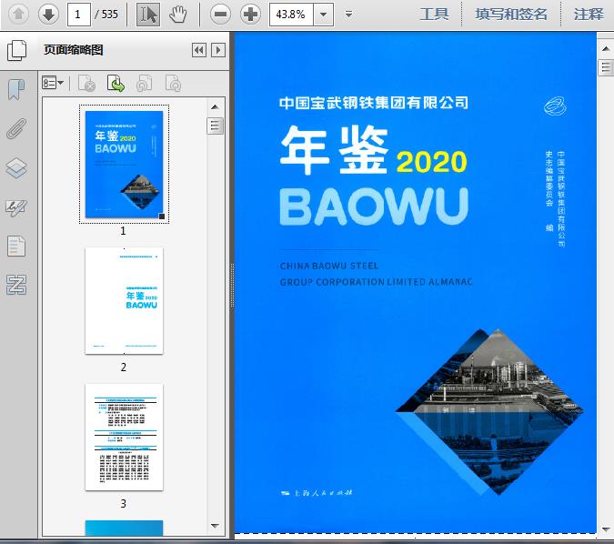Click the Baowu logo on the cover
The height and width of the screenshot is (544, 614).
coord(555,106)
